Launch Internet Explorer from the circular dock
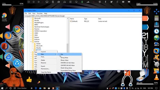This screenshot has width=160, height=90. click(x=8, y=57)
